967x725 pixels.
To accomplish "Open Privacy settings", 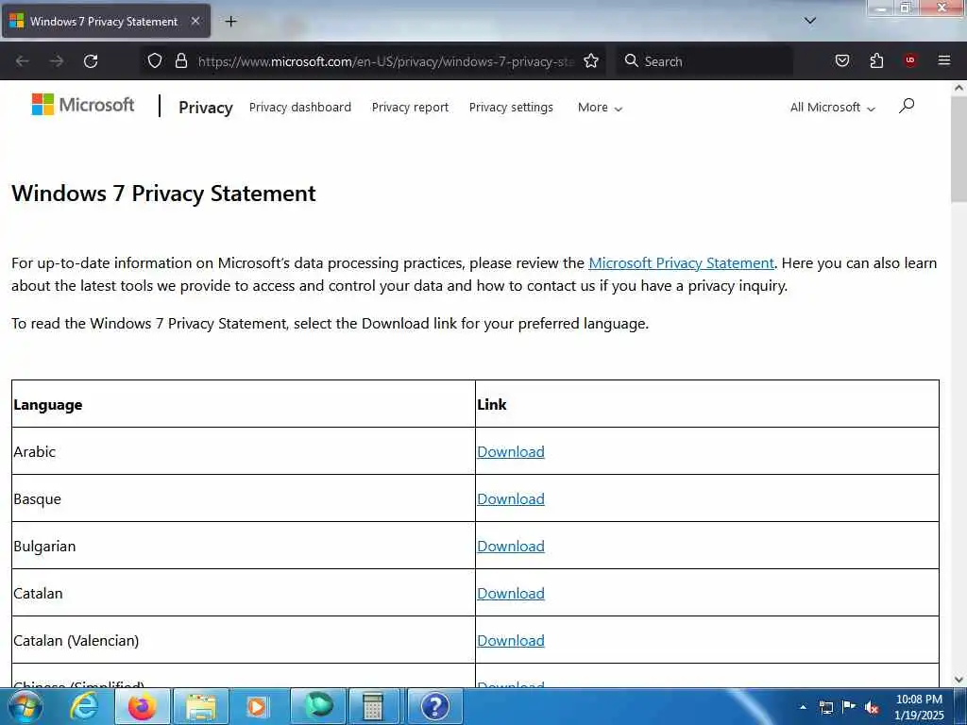I will click(x=511, y=108).
